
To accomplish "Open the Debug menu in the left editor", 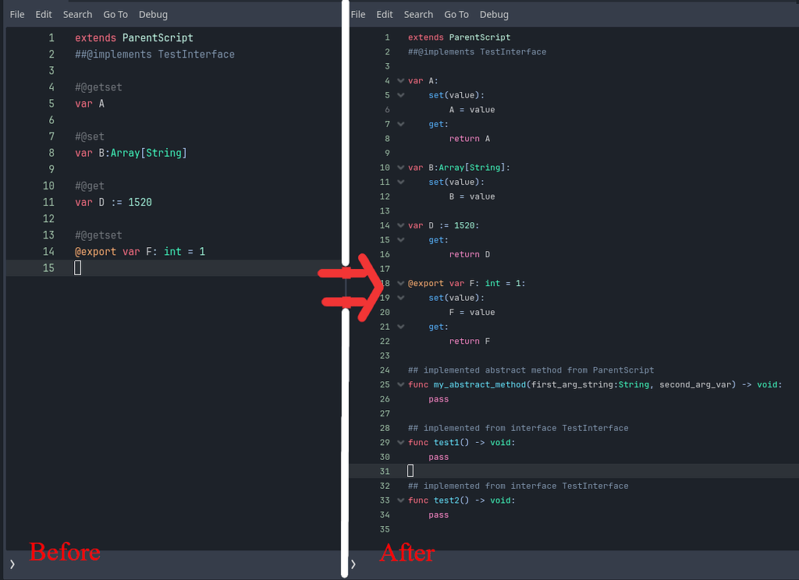I will tap(153, 14).
